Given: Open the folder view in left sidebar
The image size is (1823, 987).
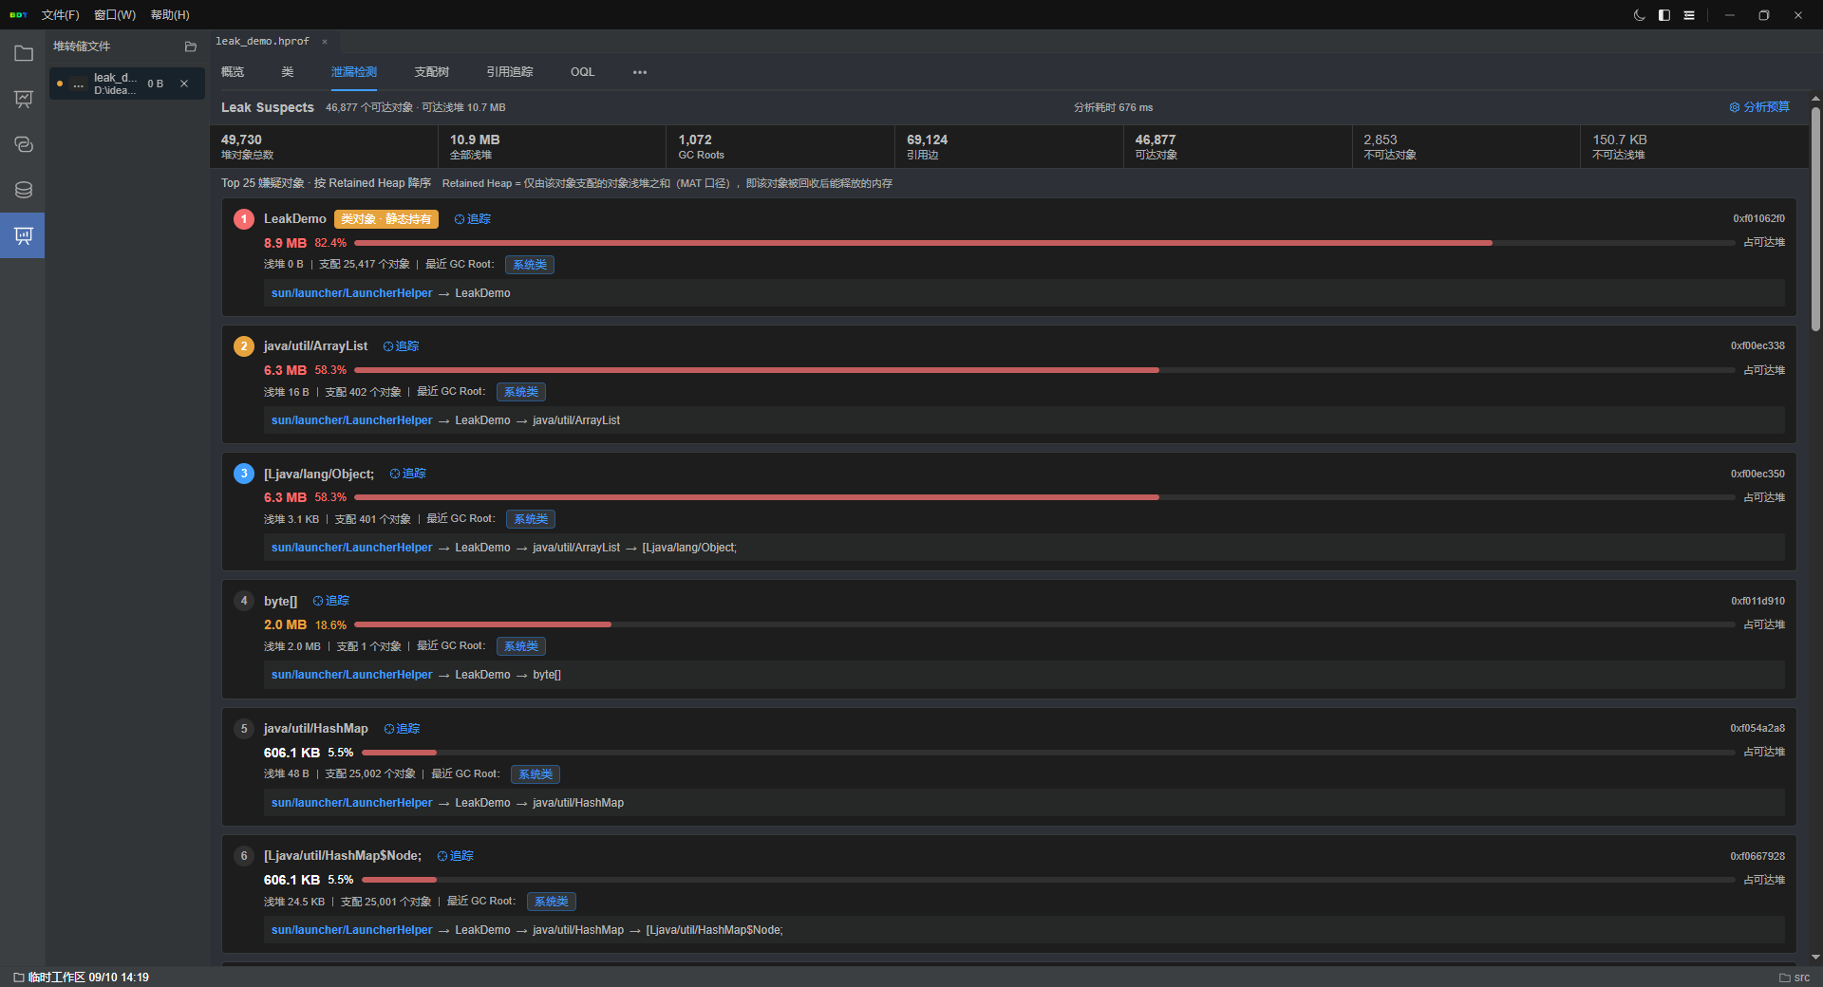Looking at the screenshot, I should click(23, 53).
